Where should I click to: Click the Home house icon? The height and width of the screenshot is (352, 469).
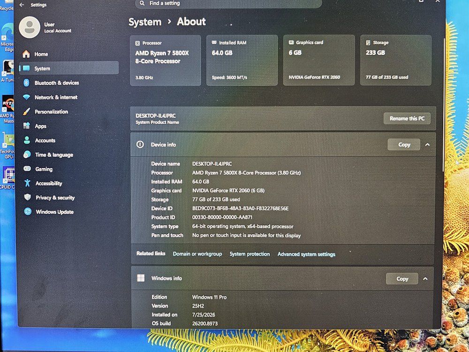(26, 54)
